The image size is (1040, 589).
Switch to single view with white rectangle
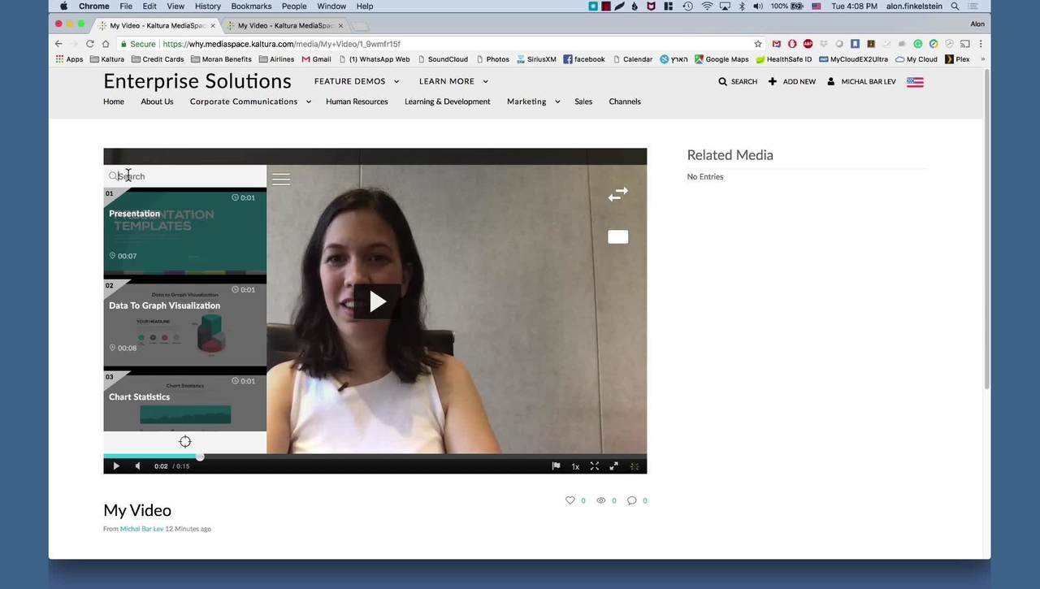click(x=617, y=237)
